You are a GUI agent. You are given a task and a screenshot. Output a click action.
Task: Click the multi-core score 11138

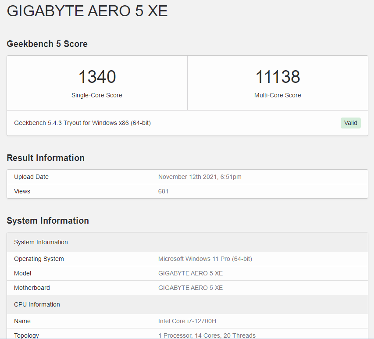(278, 77)
